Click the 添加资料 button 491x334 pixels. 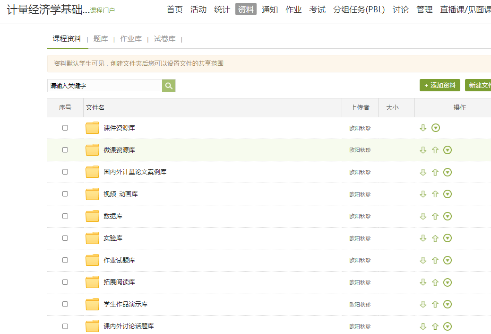pos(439,85)
